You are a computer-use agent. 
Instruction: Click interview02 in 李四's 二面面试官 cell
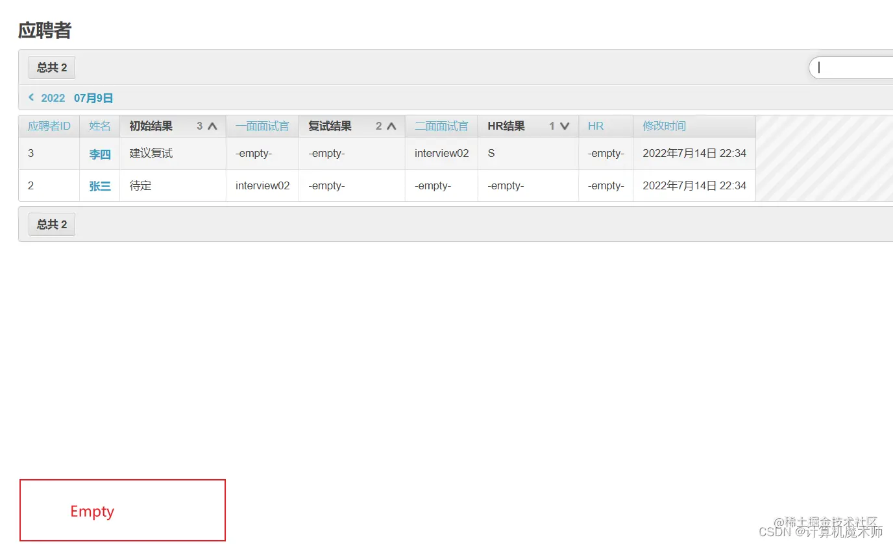pyautogui.click(x=442, y=154)
